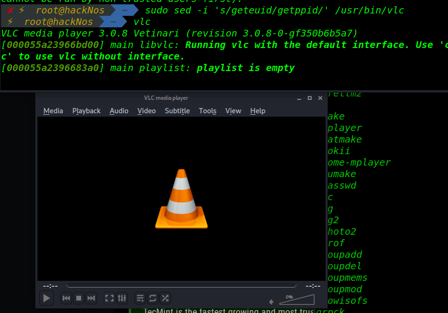This screenshot has width=448, height=313.
Task: Show extended settings equalizer panel
Action: [122, 298]
